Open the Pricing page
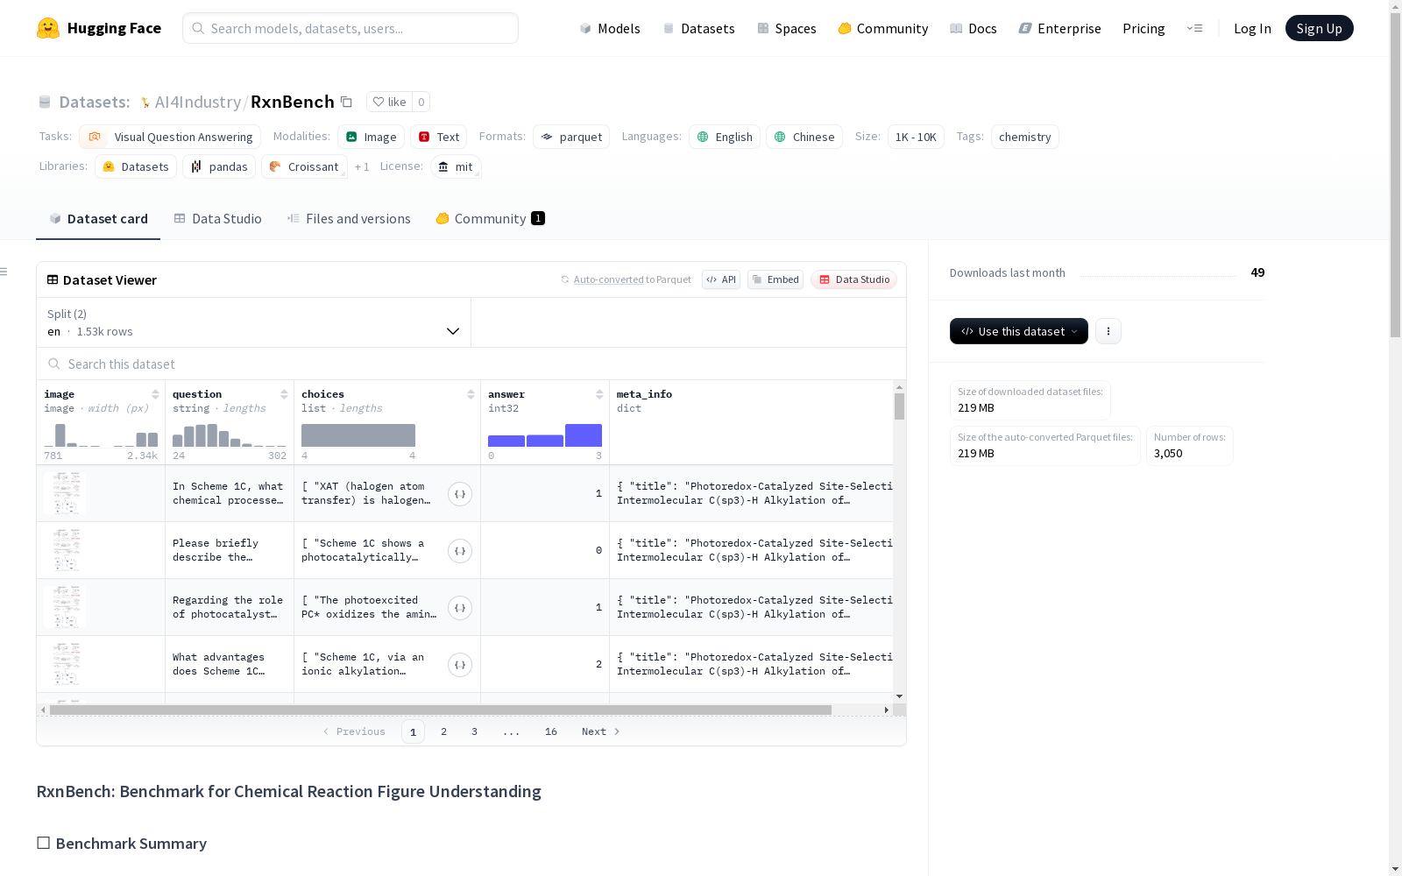1402x876 pixels. coord(1144,28)
